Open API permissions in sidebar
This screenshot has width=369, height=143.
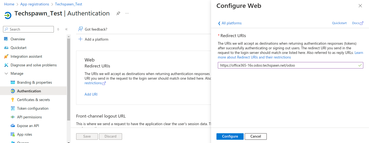pos(29,117)
